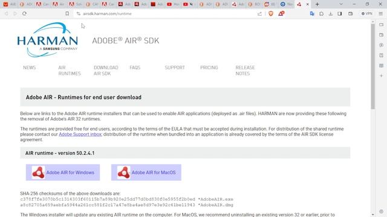The width and height of the screenshot is (387, 217).
Task: Add a sidebar item with plus icon
Action: click(382, 76)
